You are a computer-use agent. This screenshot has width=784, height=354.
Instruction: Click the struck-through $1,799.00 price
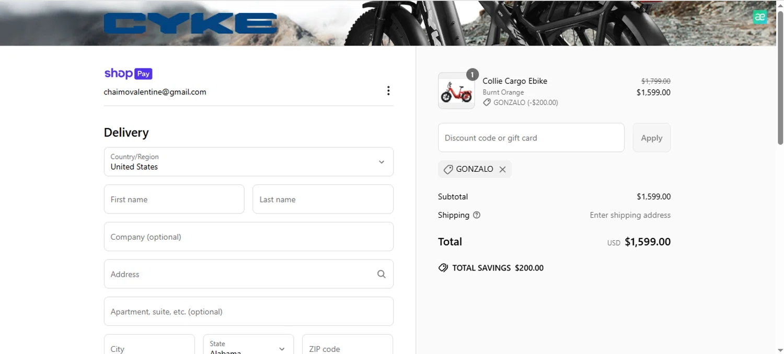click(656, 81)
